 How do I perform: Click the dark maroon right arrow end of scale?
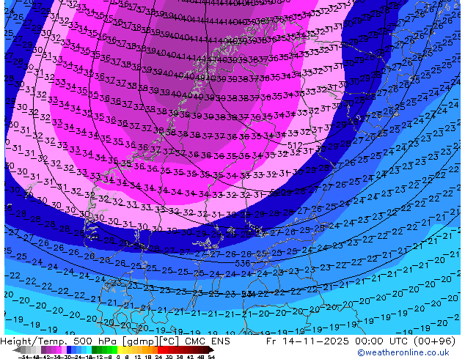[211, 349]
